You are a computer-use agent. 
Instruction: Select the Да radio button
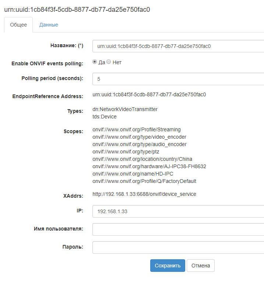coord(95,62)
